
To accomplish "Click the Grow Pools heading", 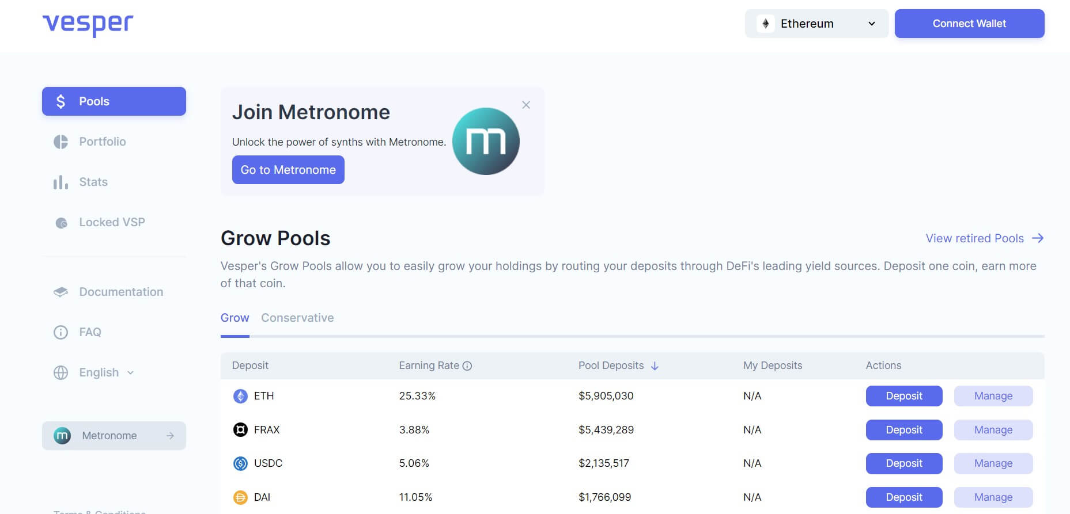I will pyautogui.click(x=275, y=238).
